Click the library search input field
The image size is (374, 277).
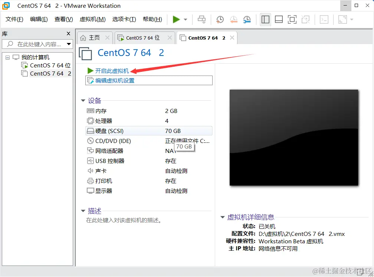click(x=37, y=44)
